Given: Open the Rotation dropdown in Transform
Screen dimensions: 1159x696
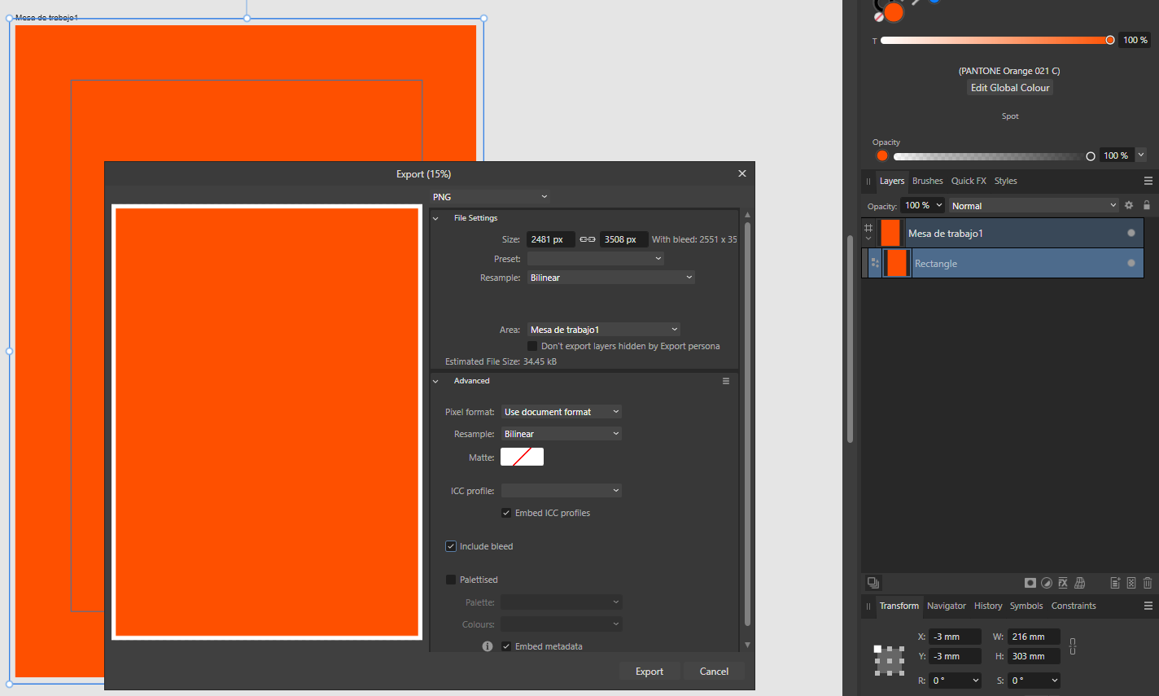Looking at the screenshot, I should click(x=976, y=681).
